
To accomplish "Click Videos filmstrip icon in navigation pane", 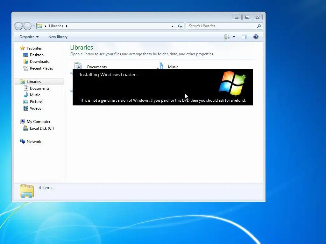I will 26,108.
